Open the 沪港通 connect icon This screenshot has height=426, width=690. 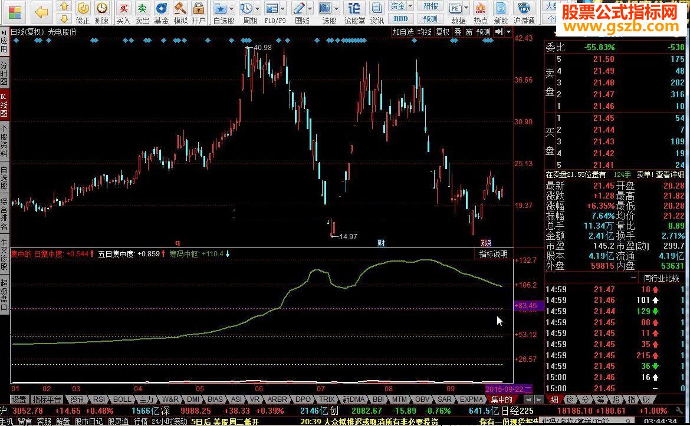(524, 13)
